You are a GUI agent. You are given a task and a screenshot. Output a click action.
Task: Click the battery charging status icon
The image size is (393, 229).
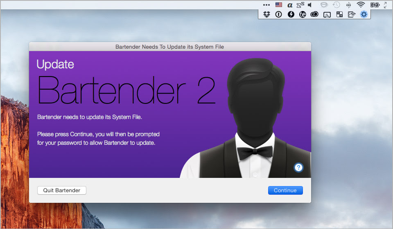375,5
